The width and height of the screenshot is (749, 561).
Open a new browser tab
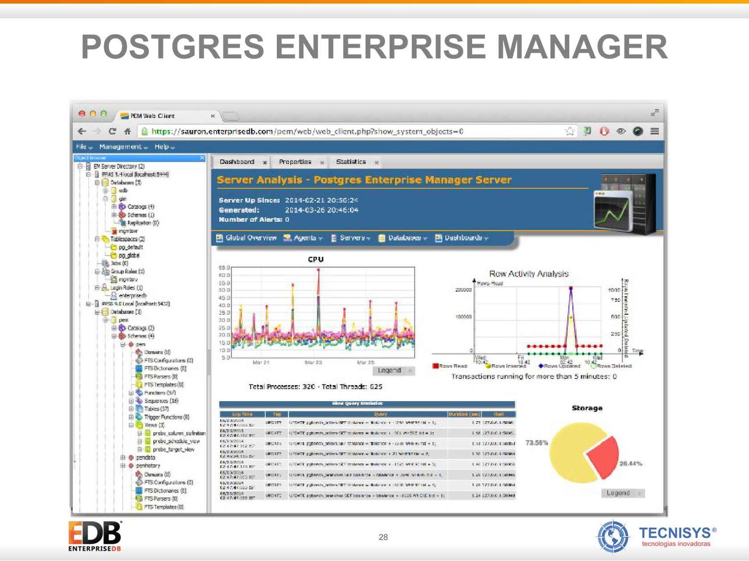[x=230, y=116]
